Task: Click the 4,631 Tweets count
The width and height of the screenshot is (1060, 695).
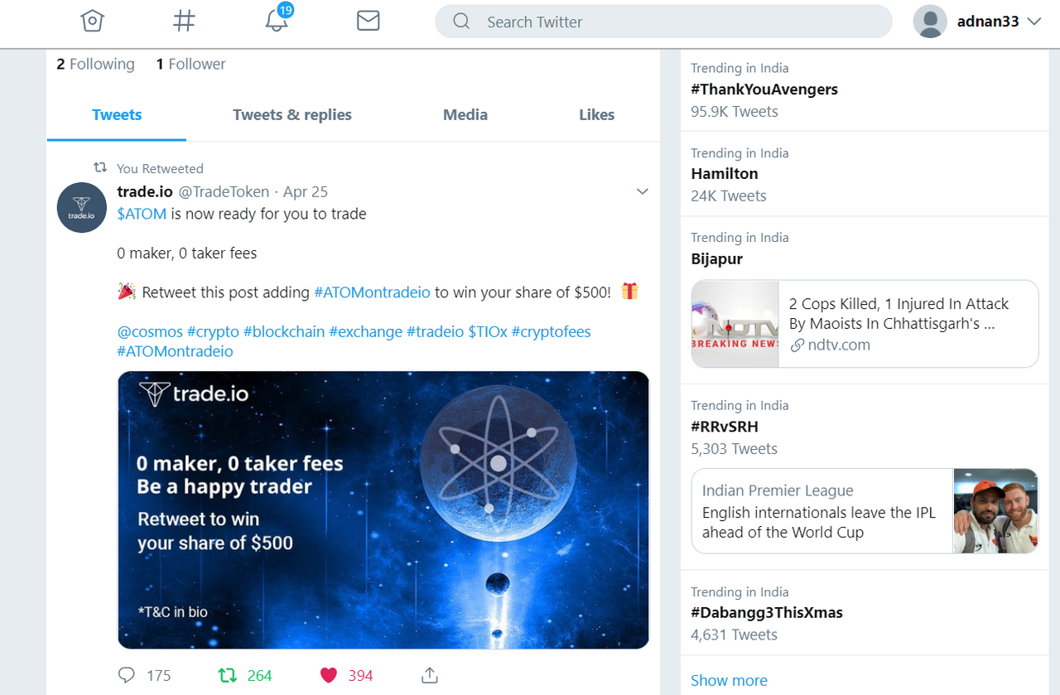Action: coord(735,635)
